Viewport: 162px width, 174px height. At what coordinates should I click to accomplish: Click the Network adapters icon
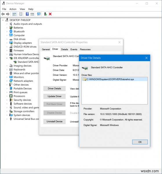[11, 81]
